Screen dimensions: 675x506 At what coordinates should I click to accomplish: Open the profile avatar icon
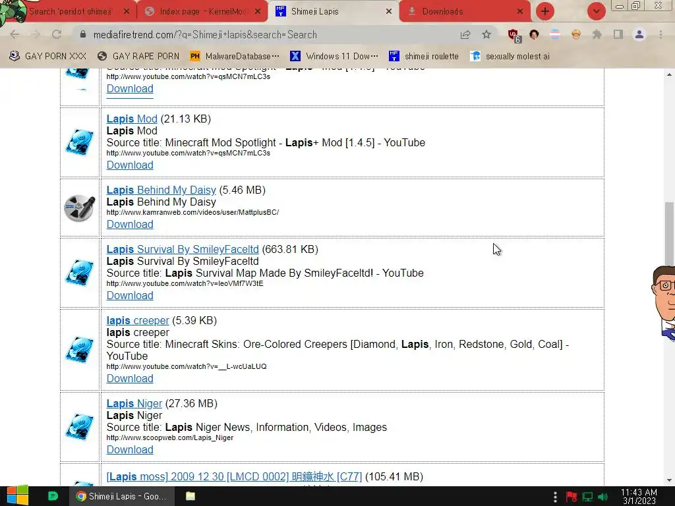(639, 34)
